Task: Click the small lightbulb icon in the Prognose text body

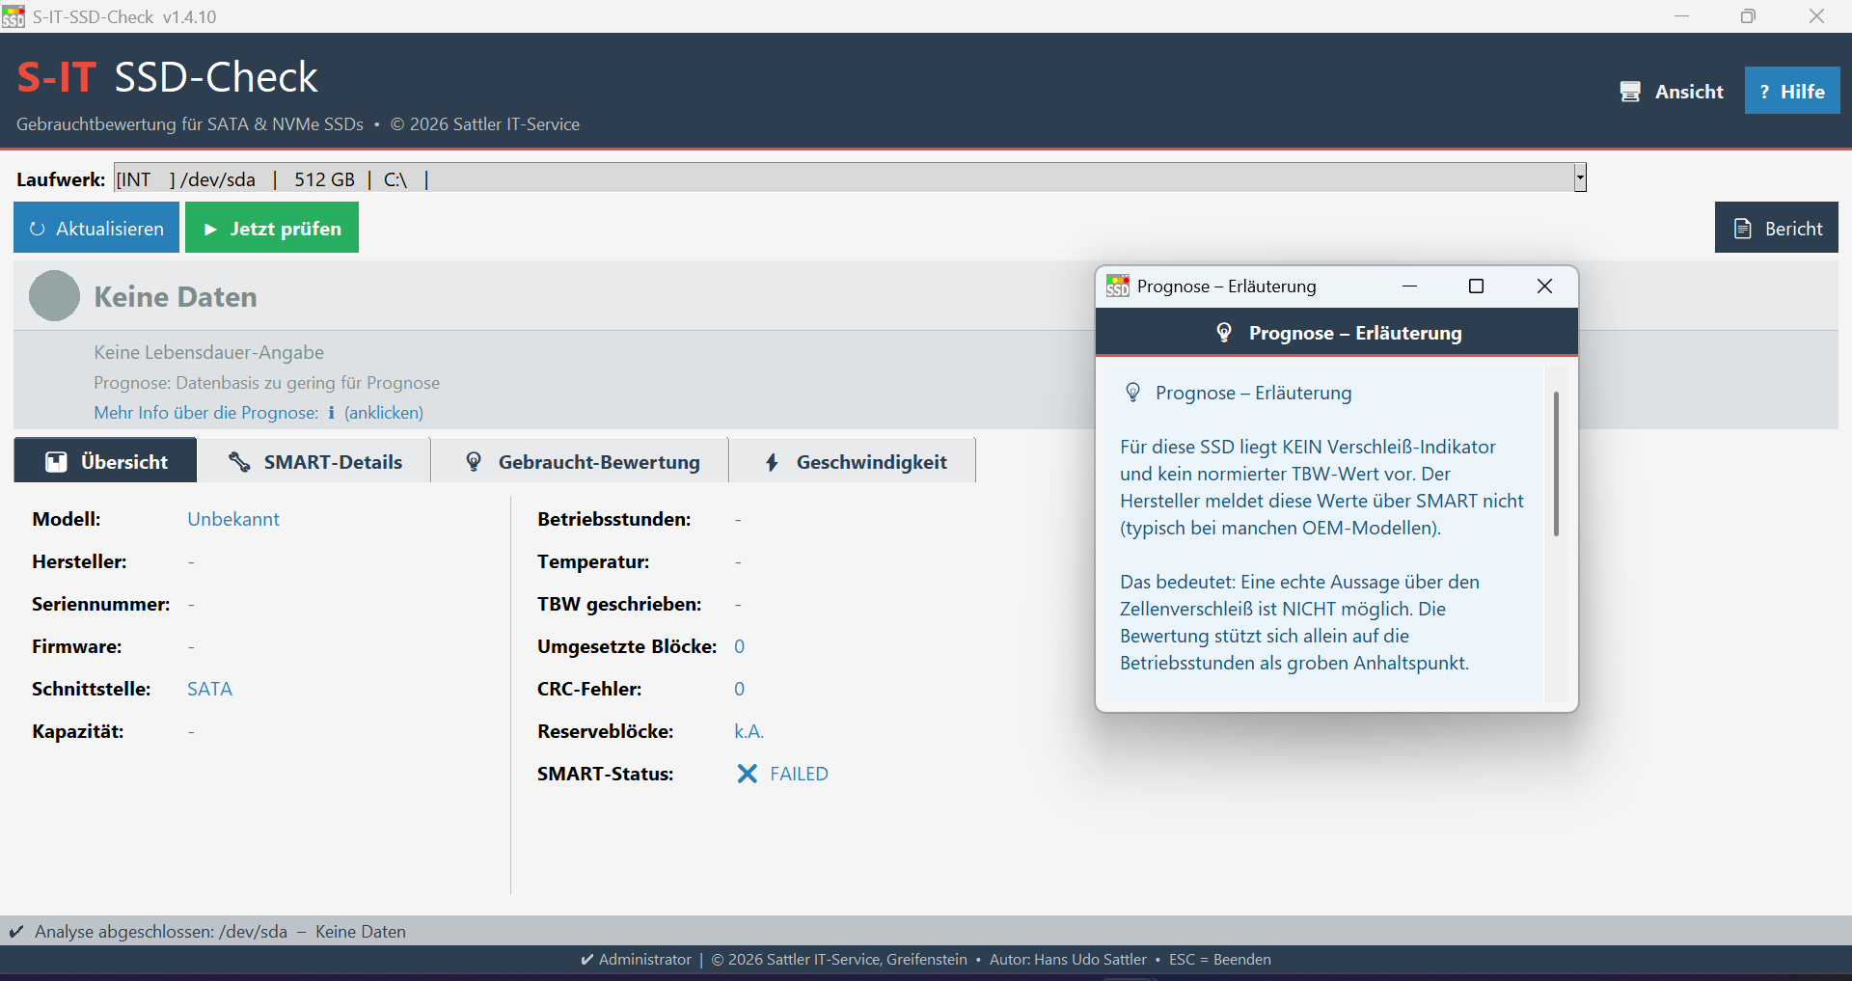Action: (x=1133, y=393)
